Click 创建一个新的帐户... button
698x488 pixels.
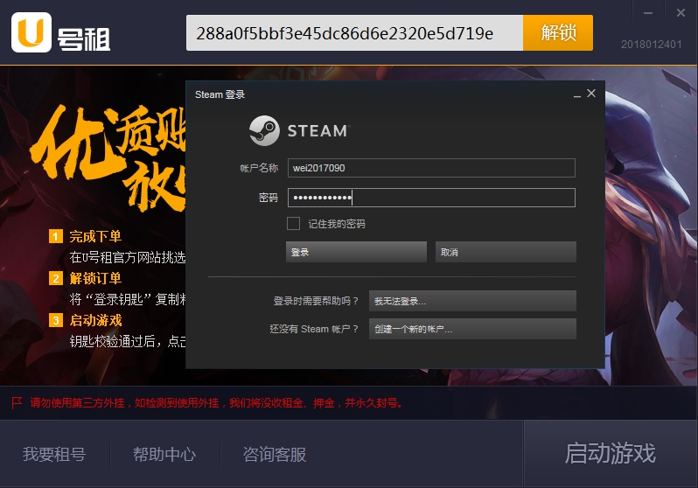tap(472, 329)
